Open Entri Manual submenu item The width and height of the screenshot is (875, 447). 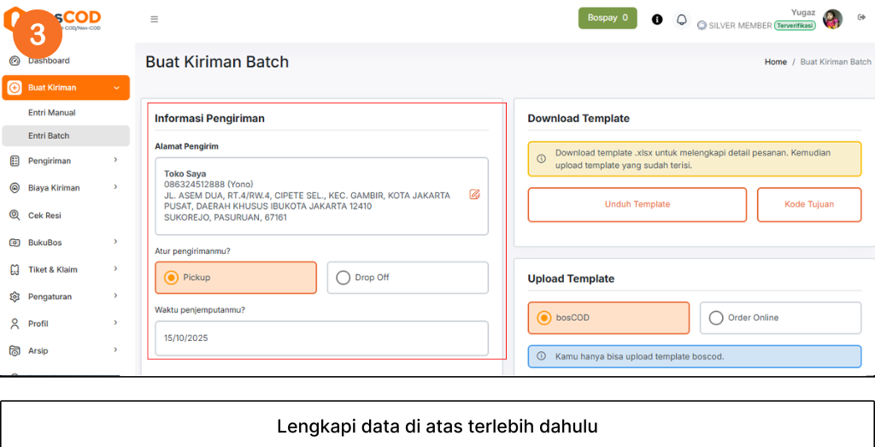(x=51, y=113)
